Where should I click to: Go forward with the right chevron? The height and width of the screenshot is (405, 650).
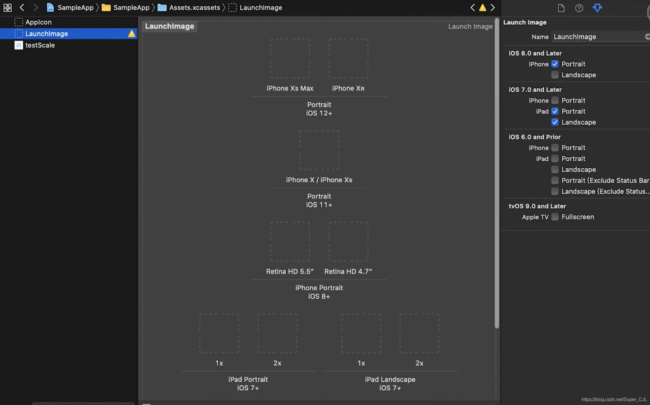point(35,8)
